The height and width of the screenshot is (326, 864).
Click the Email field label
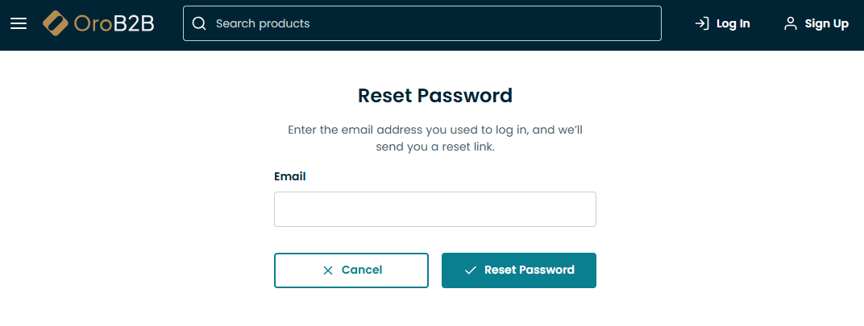(x=290, y=176)
